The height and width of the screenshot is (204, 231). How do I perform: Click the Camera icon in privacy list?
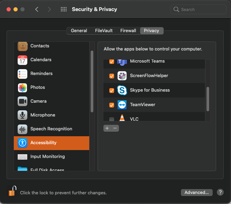(22, 101)
